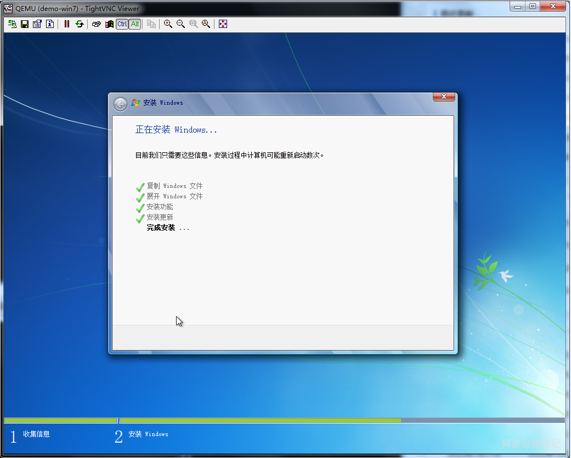Image resolution: width=571 pixels, height=458 pixels.
Task: Send Ctrl+Alt+Del to the remote machine
Action: coord(97,24)
